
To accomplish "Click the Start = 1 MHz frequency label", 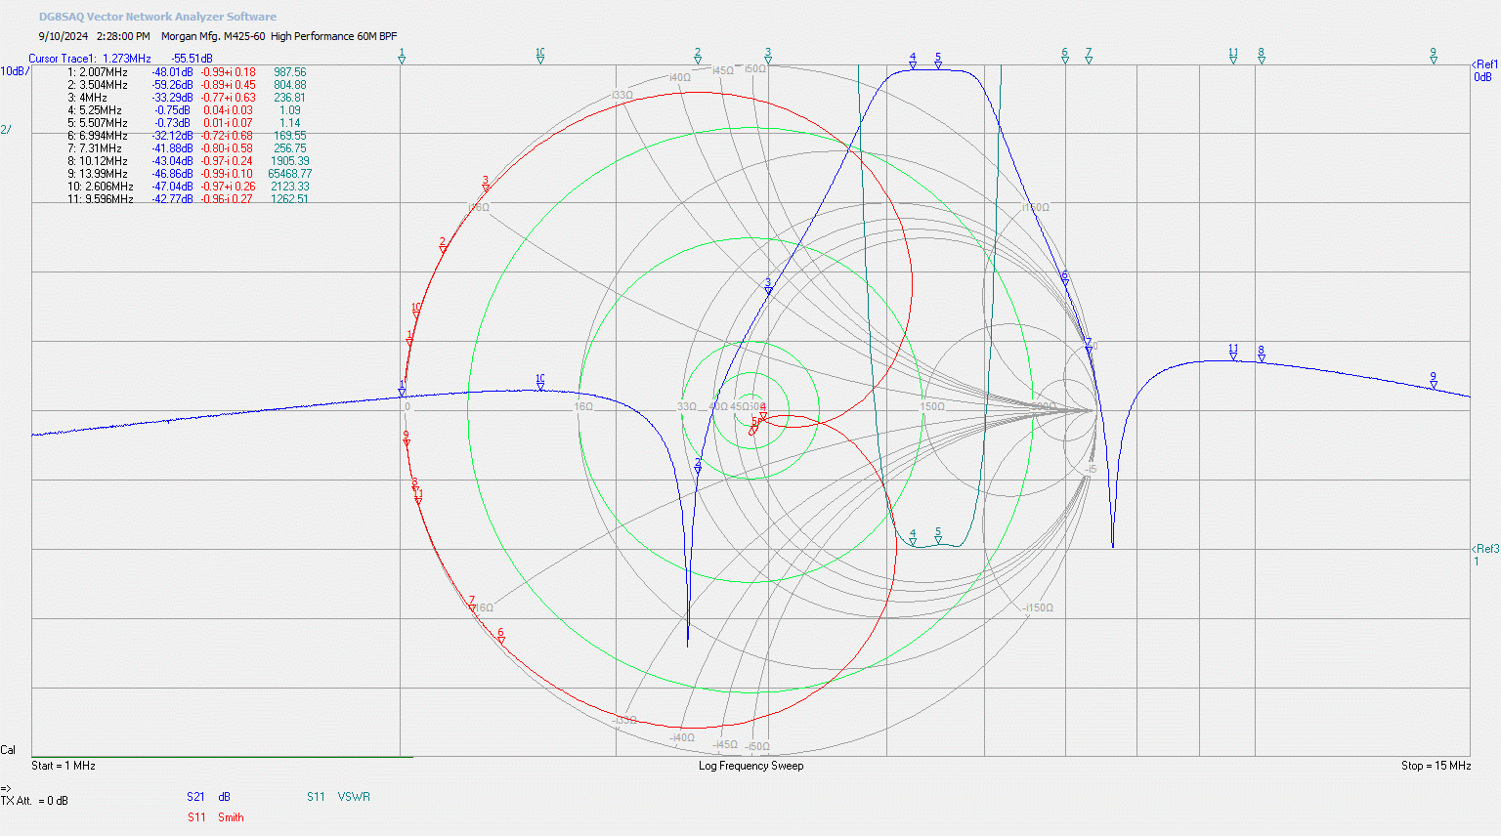I will point(64,766).
